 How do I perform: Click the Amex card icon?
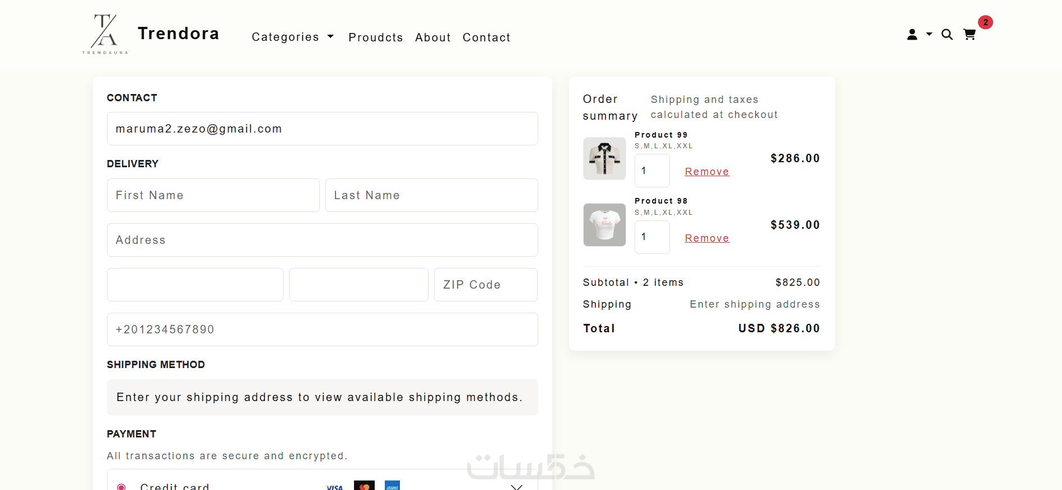pos(392,486)
